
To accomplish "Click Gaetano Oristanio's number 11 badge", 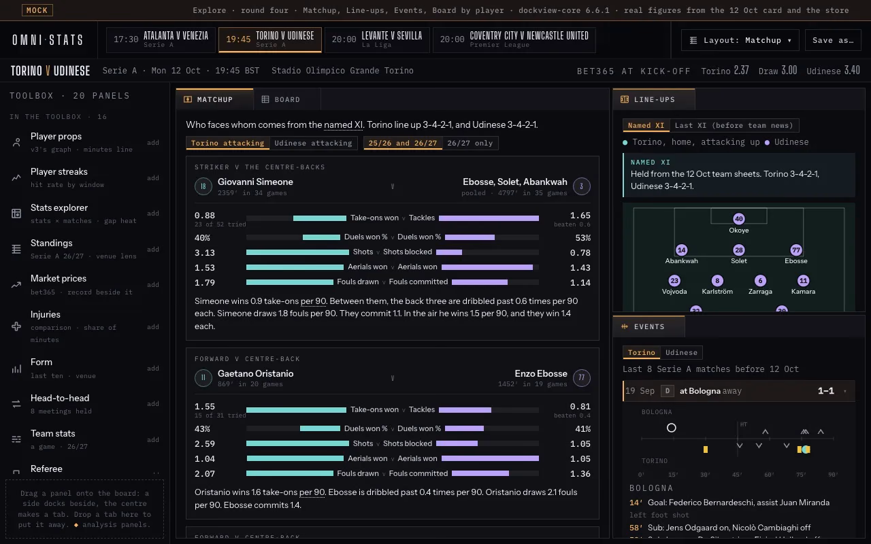I will click(203, 378).
